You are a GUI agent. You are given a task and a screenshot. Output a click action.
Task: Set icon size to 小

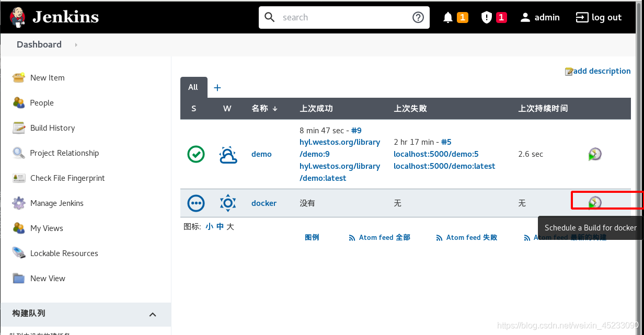[209, 227]
